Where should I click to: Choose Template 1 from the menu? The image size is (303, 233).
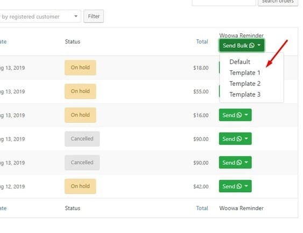click(x=245, y=73)
